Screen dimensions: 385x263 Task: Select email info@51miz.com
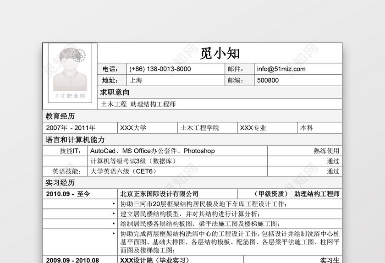281,69
